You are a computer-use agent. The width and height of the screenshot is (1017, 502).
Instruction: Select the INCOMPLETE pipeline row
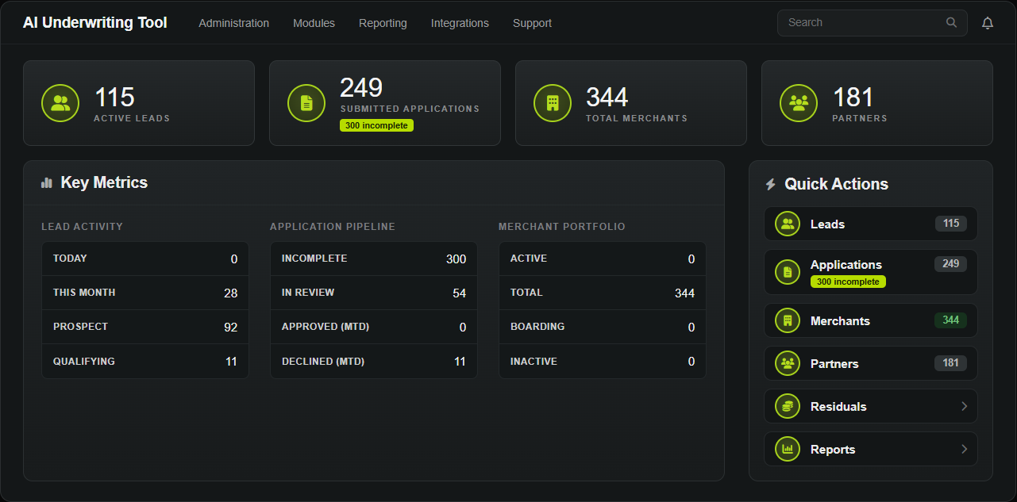pyautogui.click(x=374, y=259)
